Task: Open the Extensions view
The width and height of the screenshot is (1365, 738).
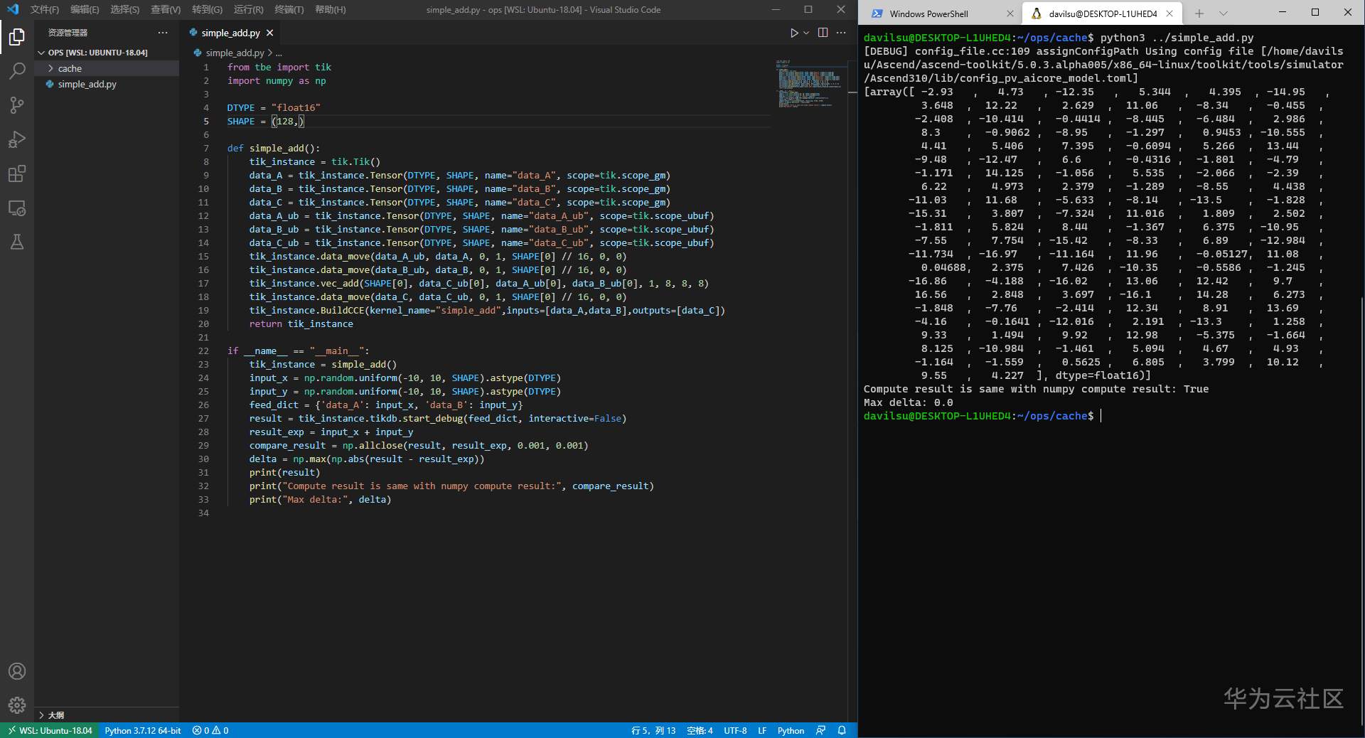Action: click(17, 173)
